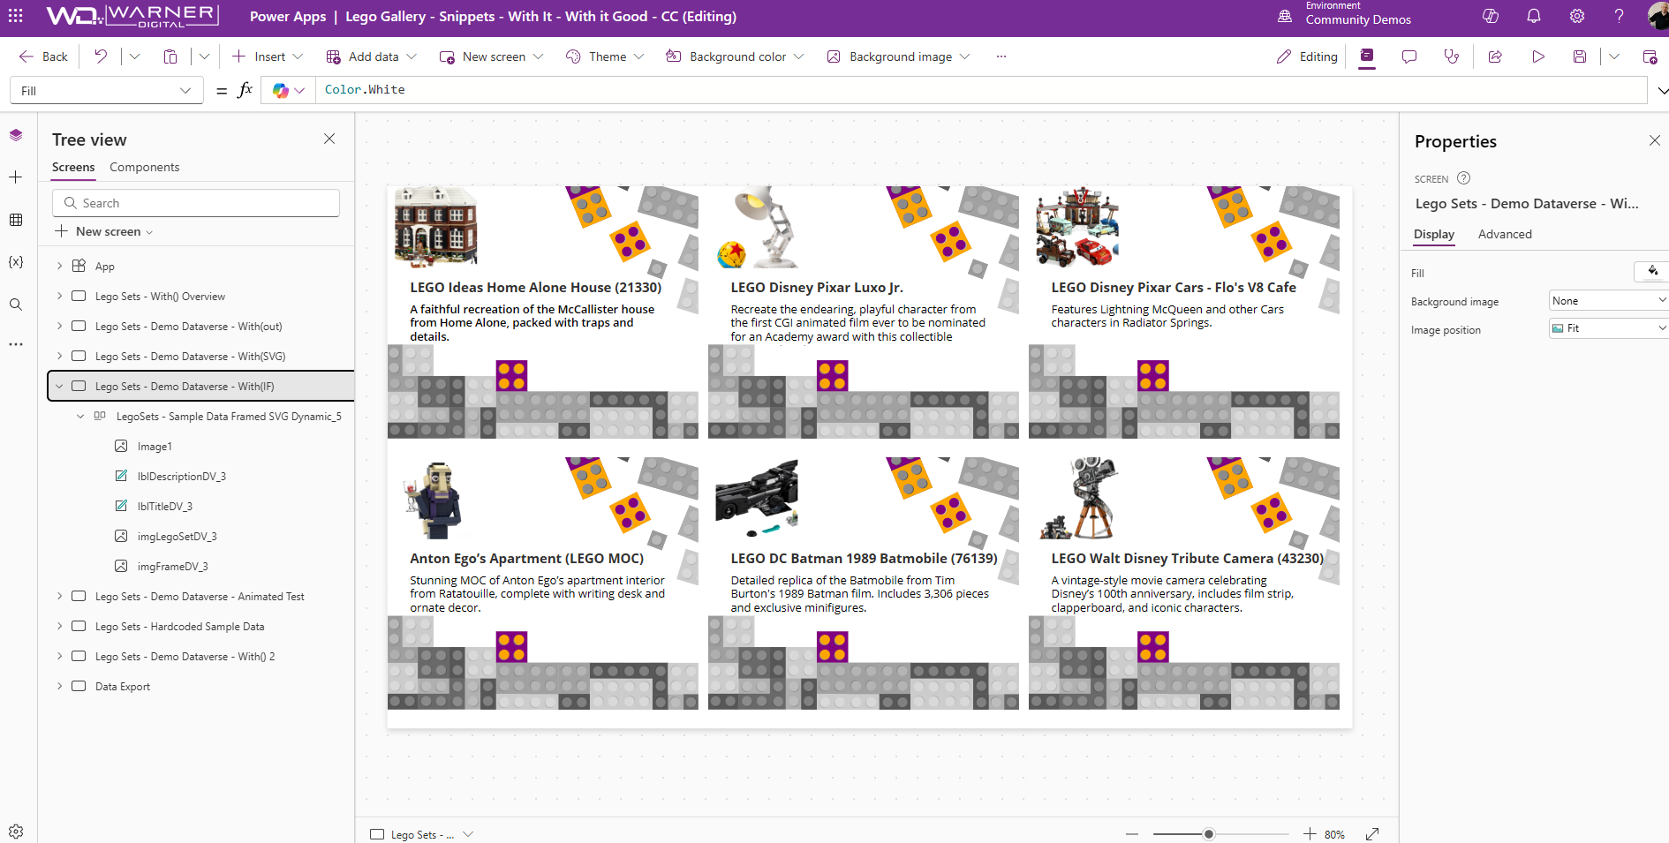Screen dimensions: 1669x843
Task: Click the publish icon in toolbar
Action: [x=1650, y=56]
